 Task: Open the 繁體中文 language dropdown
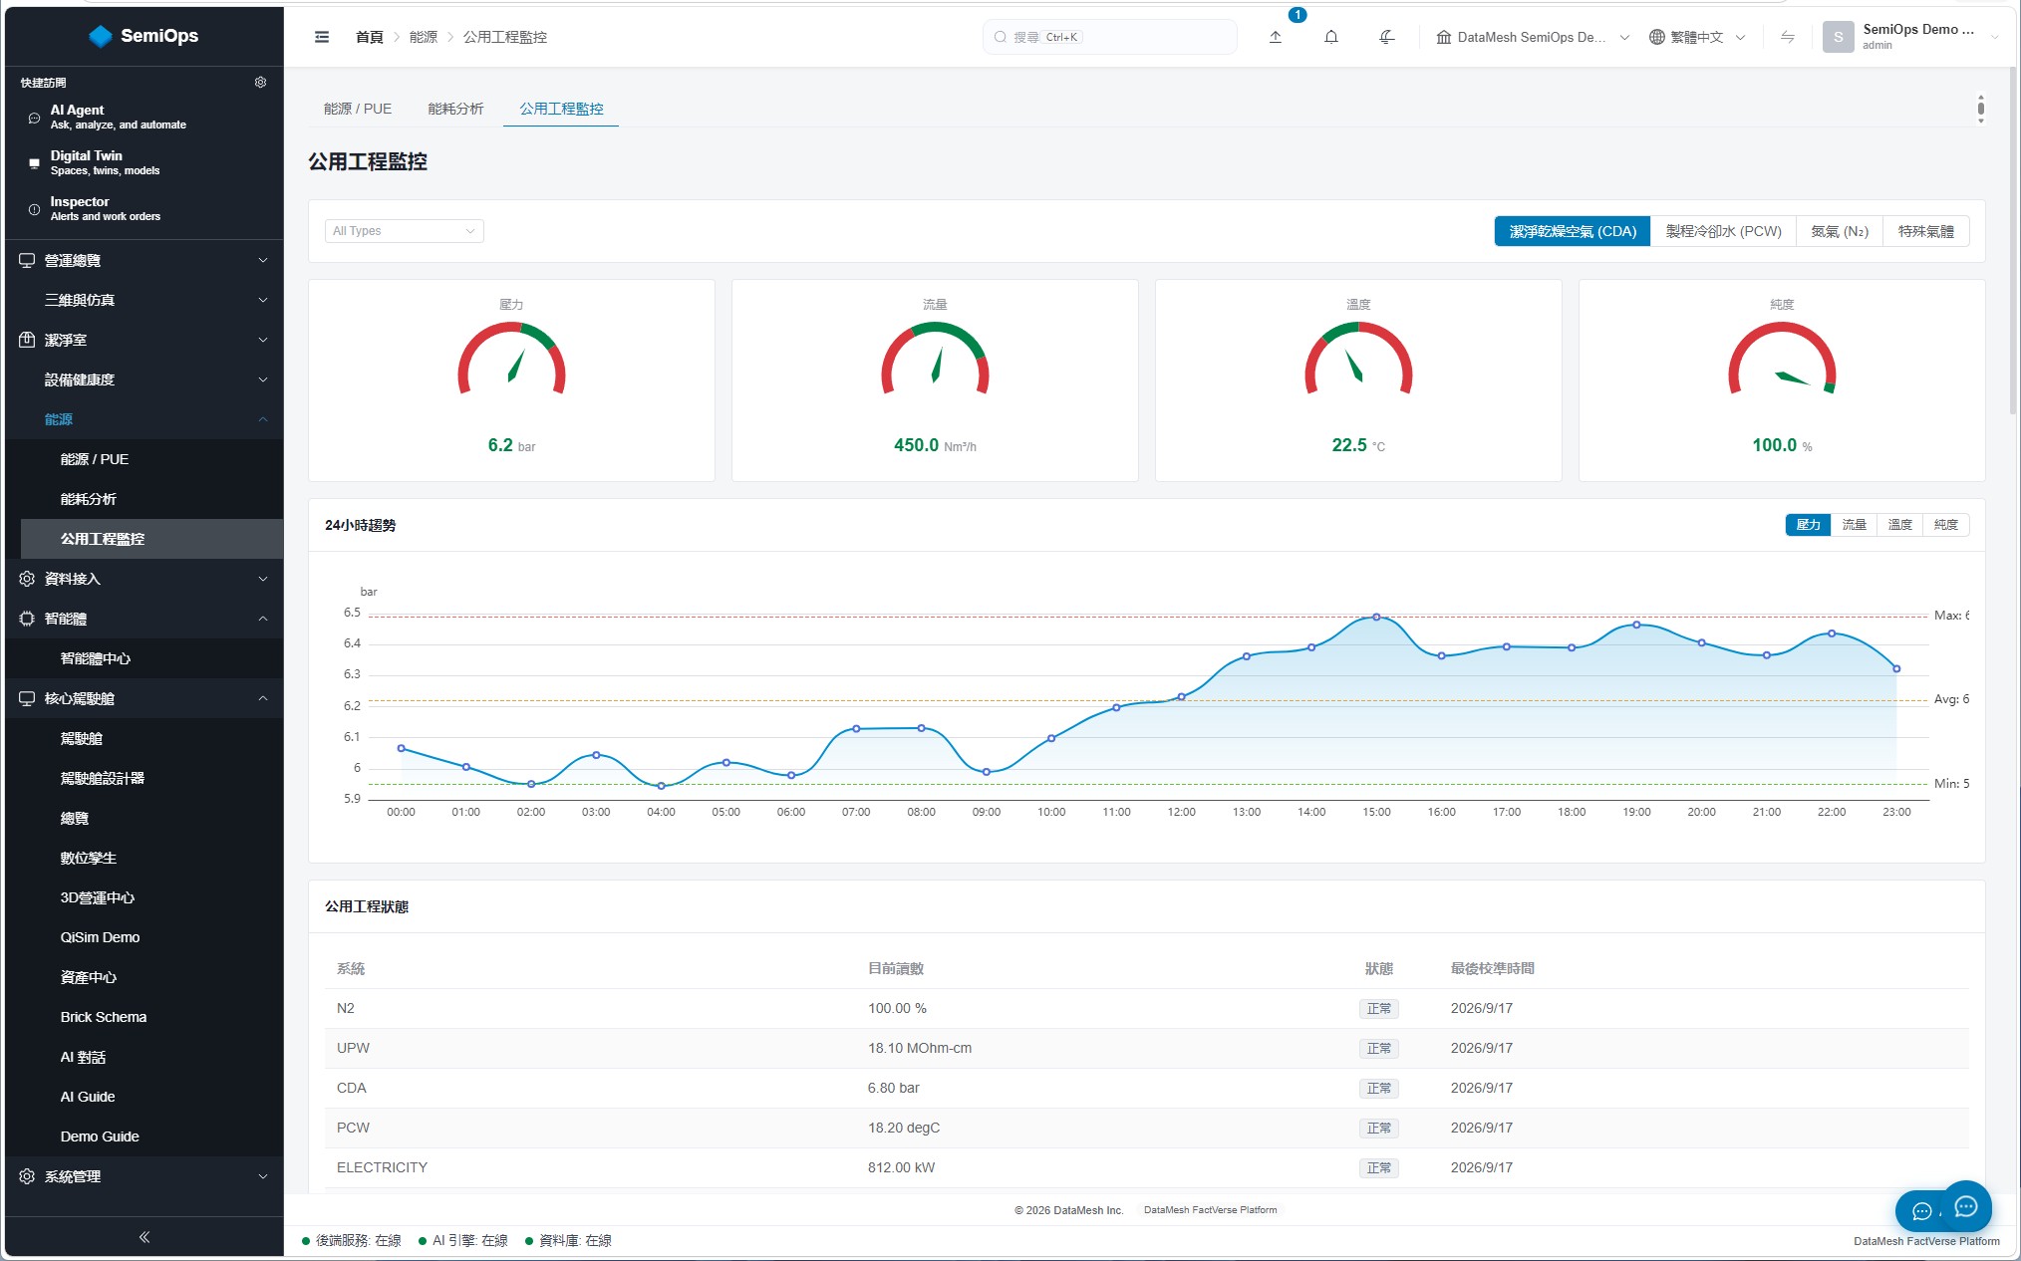[1697, 37]
